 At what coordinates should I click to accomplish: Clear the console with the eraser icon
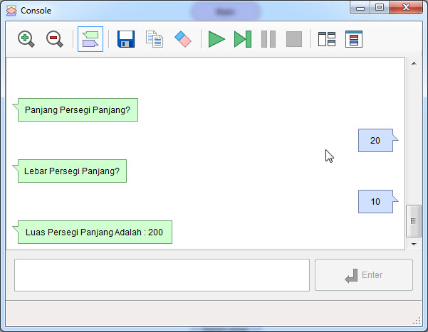[183, 39]
